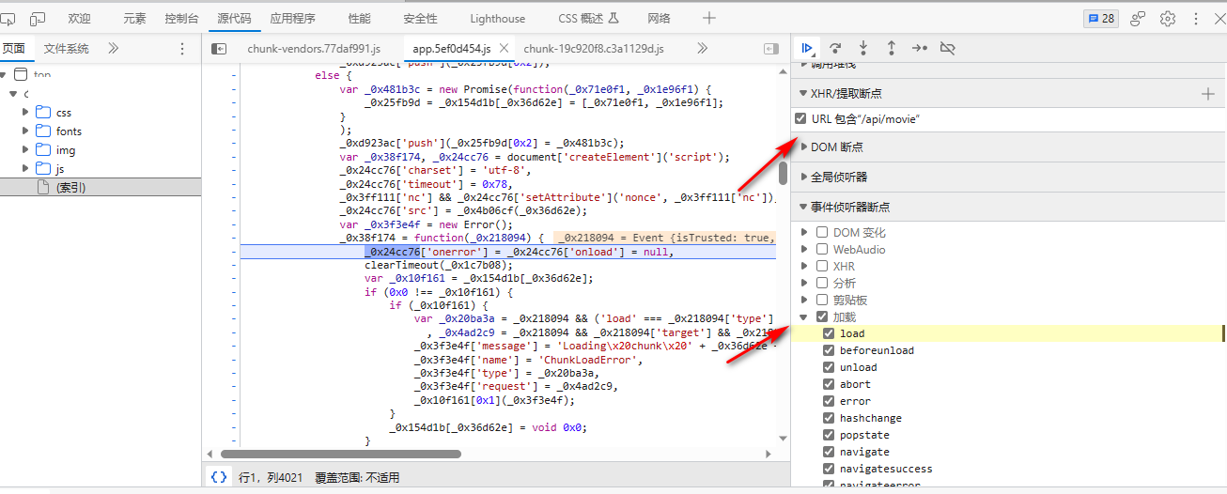Expand the css folder in tree
This screenshot has width=1227, height=494.
tap(25, 112)
